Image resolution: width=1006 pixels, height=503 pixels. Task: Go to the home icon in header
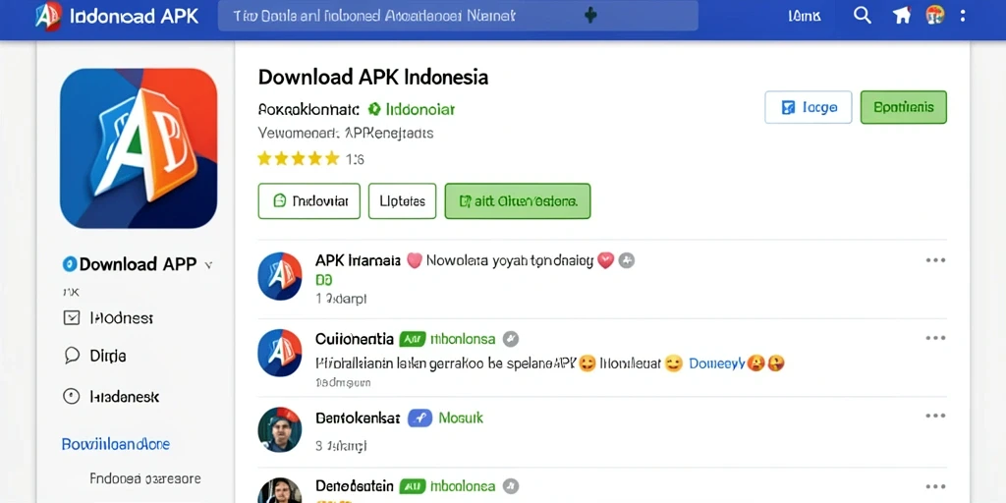click(902, 16)
